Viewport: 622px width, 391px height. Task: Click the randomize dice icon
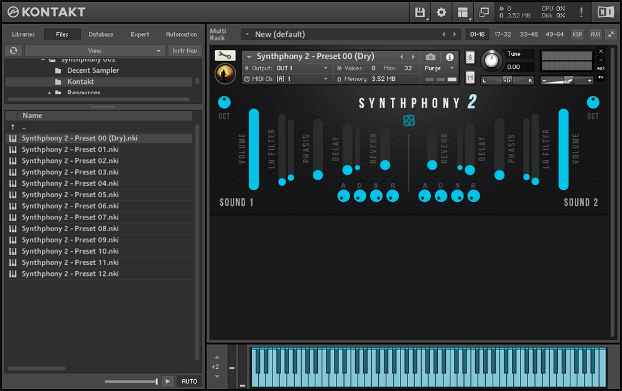pyautogui.click(x=409, y=121)
